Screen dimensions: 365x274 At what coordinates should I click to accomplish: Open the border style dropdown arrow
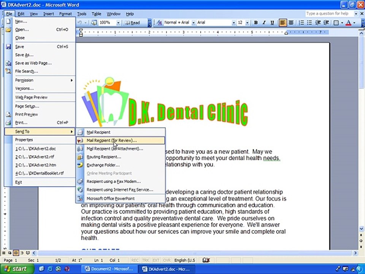click(342, 22)
